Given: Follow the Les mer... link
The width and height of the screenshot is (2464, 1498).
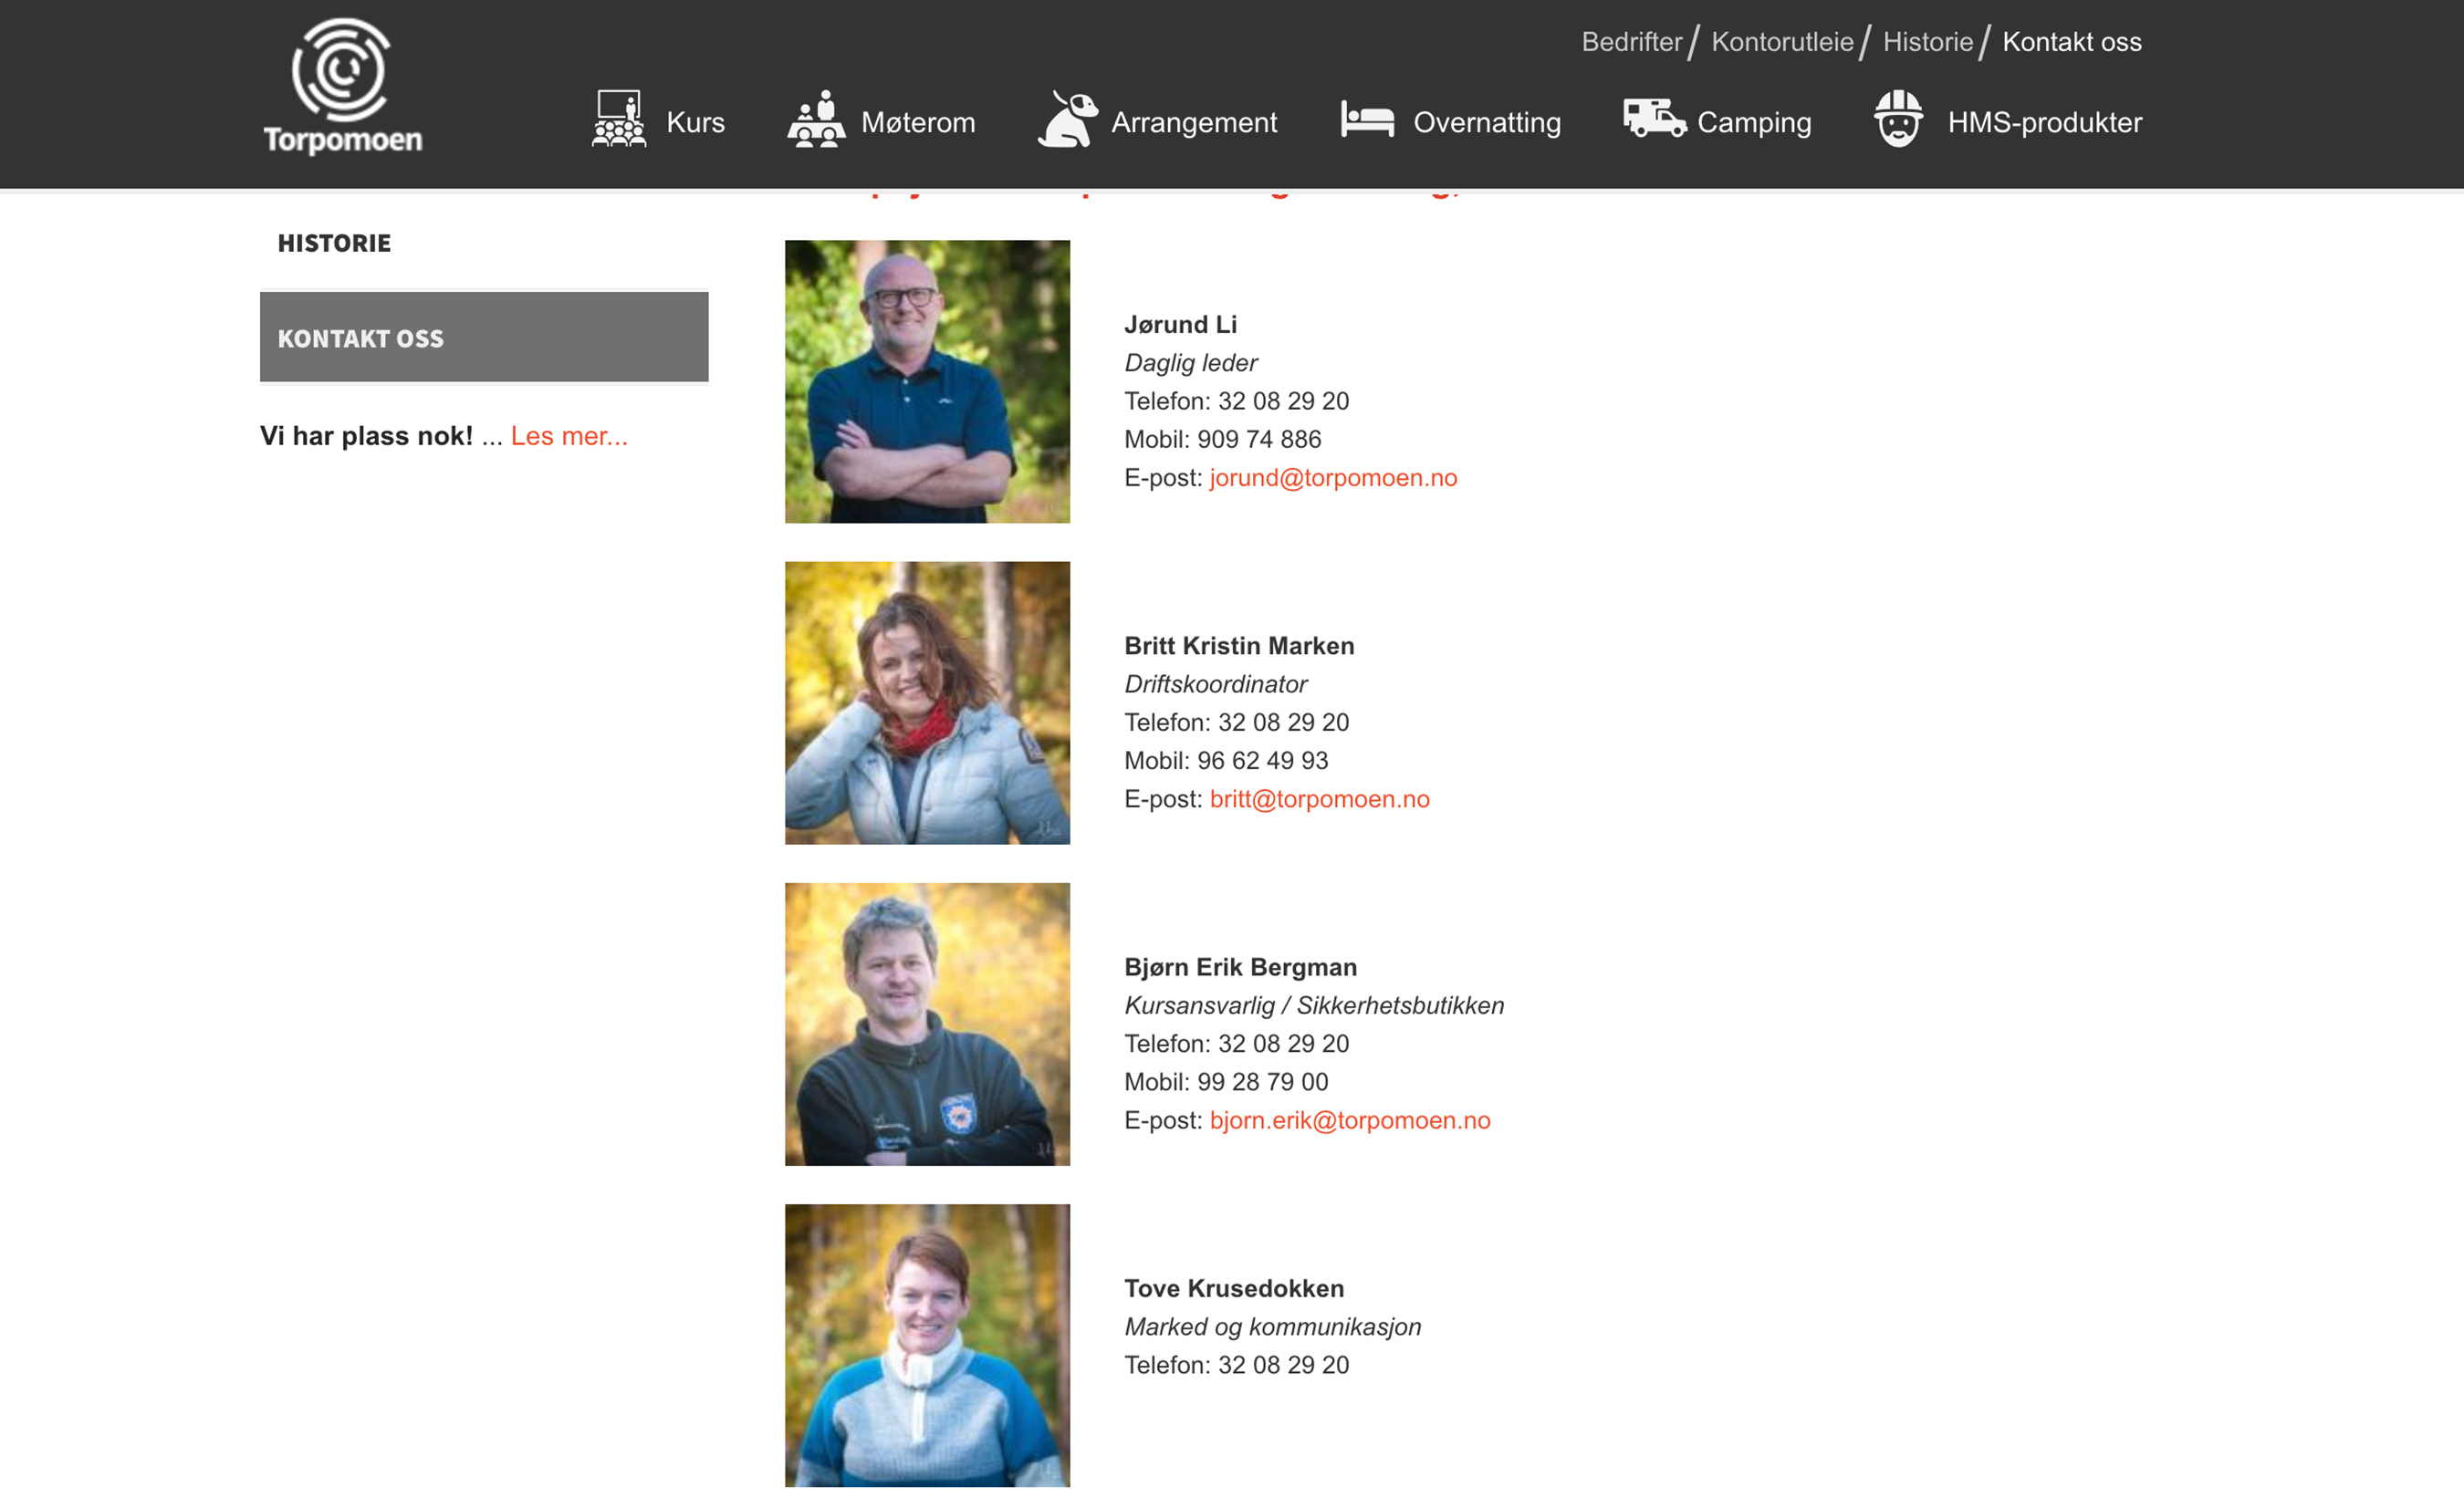Looking at the screenshot, I should [x=569, y=436].
